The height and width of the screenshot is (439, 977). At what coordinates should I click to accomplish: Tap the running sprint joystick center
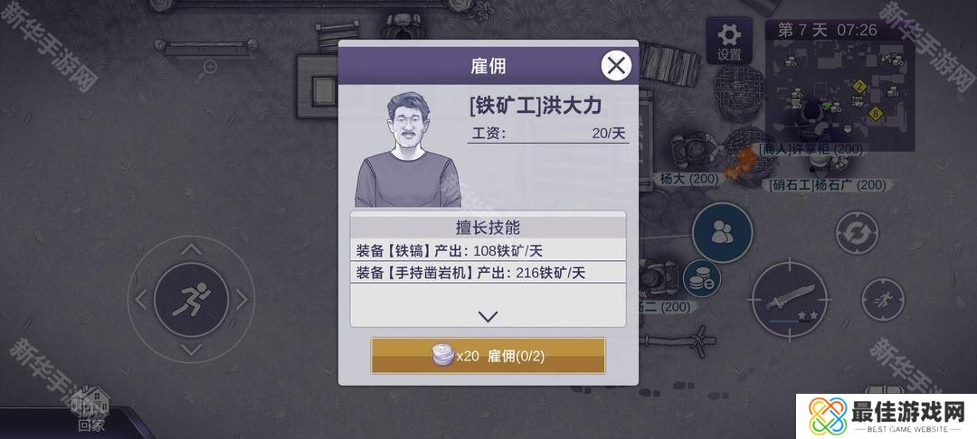(191, 300)
